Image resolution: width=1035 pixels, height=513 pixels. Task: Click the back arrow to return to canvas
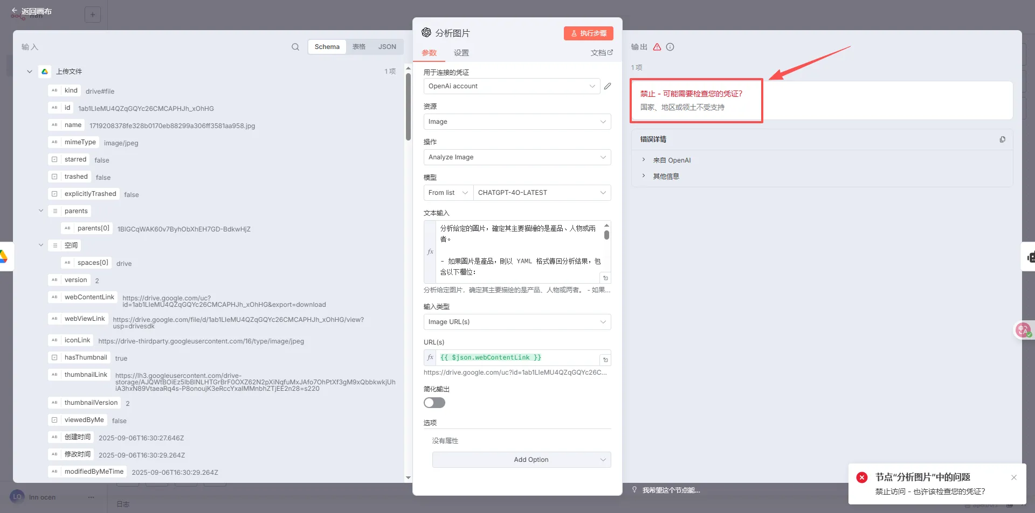pos(15,11)
